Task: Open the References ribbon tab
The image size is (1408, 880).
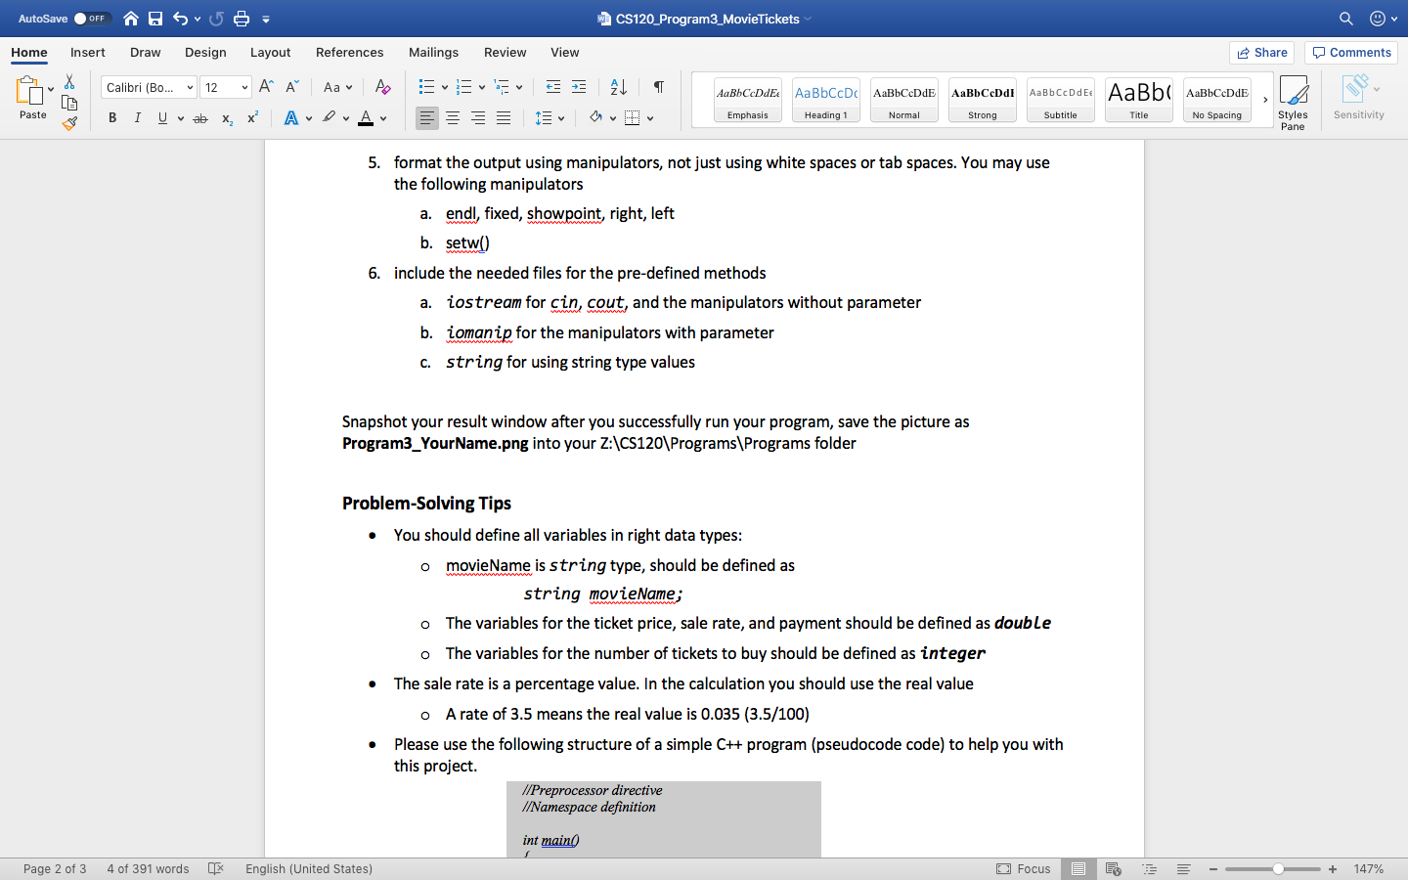Action: pyautogui.click(x=349, y=53)
